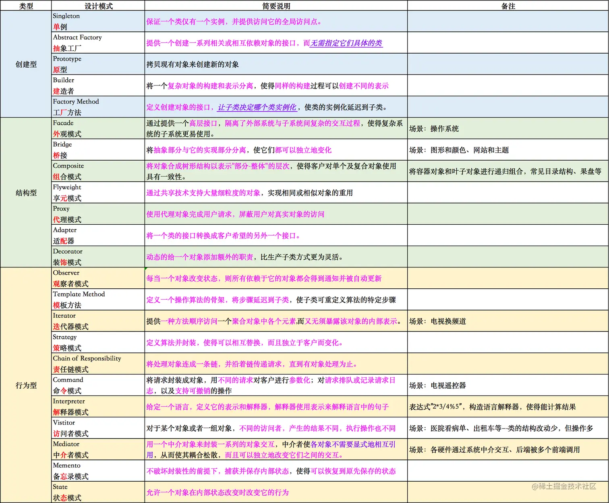
Task: Select the Observer 观察者模式 cell
Action: point(97,278)
